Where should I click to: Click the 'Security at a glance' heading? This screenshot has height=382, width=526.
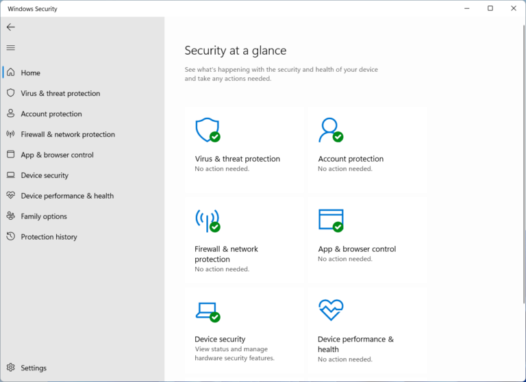point(236,51)
